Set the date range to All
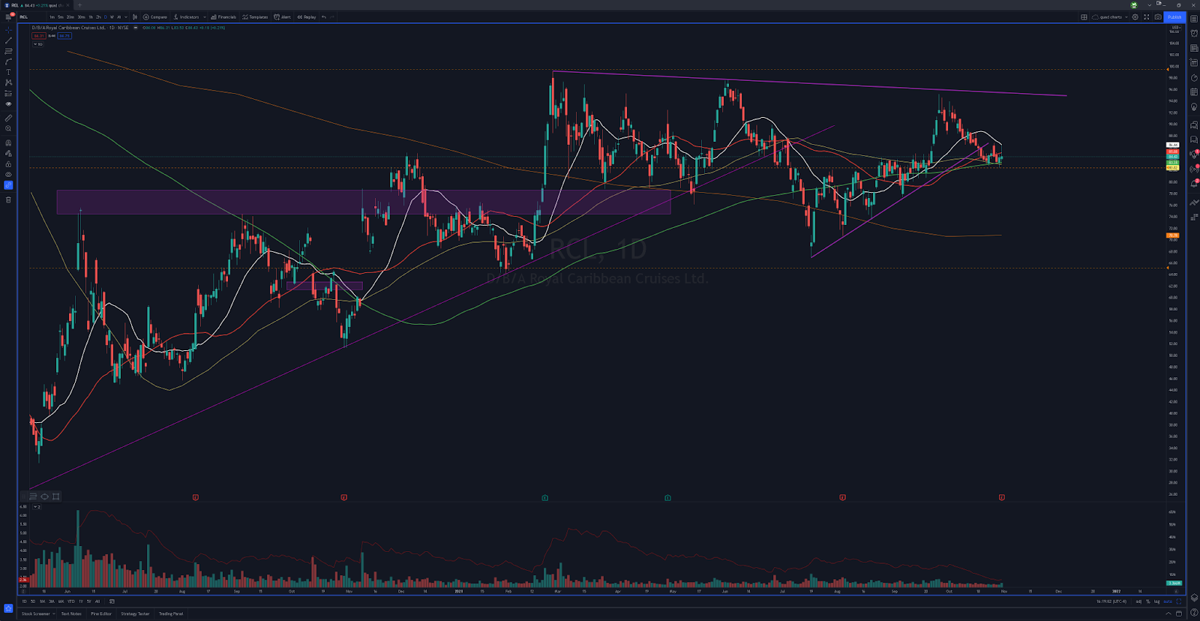The height and width of the screenshot is (621, 1200). [97, 601]
